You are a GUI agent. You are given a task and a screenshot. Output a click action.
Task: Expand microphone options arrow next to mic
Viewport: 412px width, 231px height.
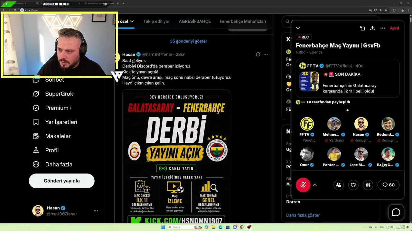tap(314, 185)
